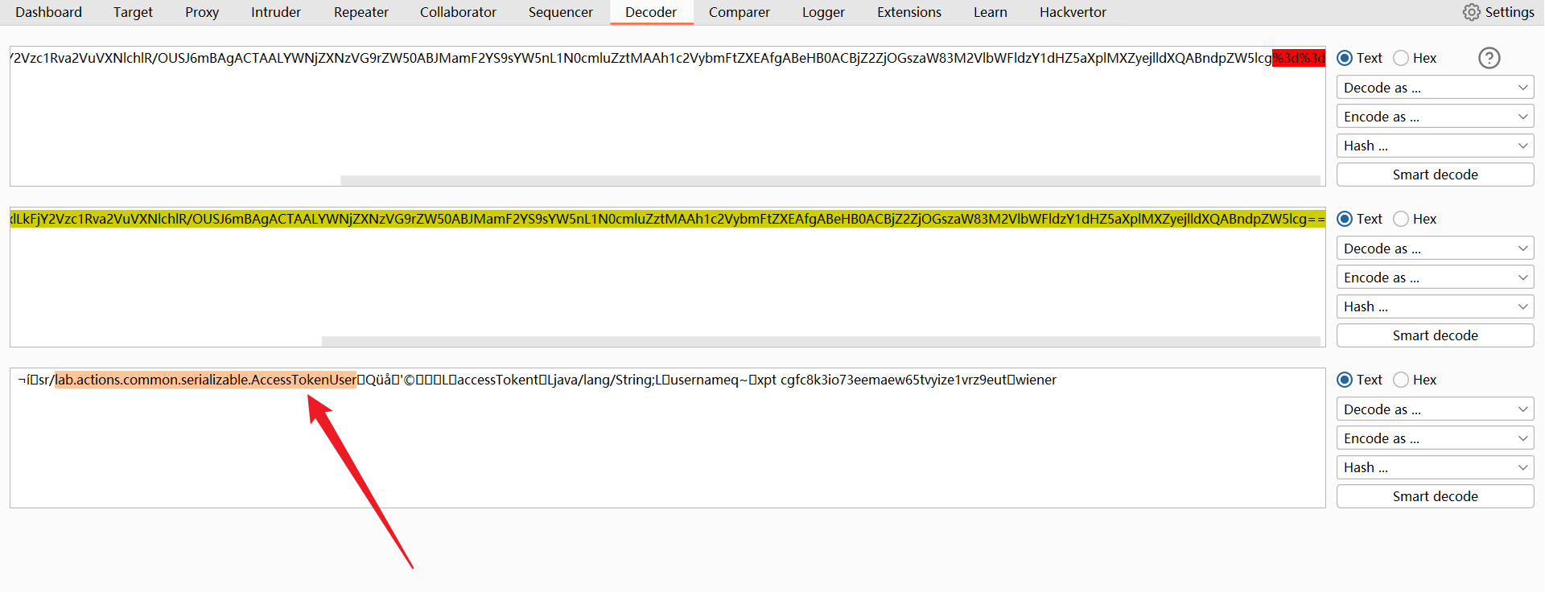Select Hex radio for third decoder panel
The width and height of the screenshot is (1545, 592).
click(x=1401, y=380)
